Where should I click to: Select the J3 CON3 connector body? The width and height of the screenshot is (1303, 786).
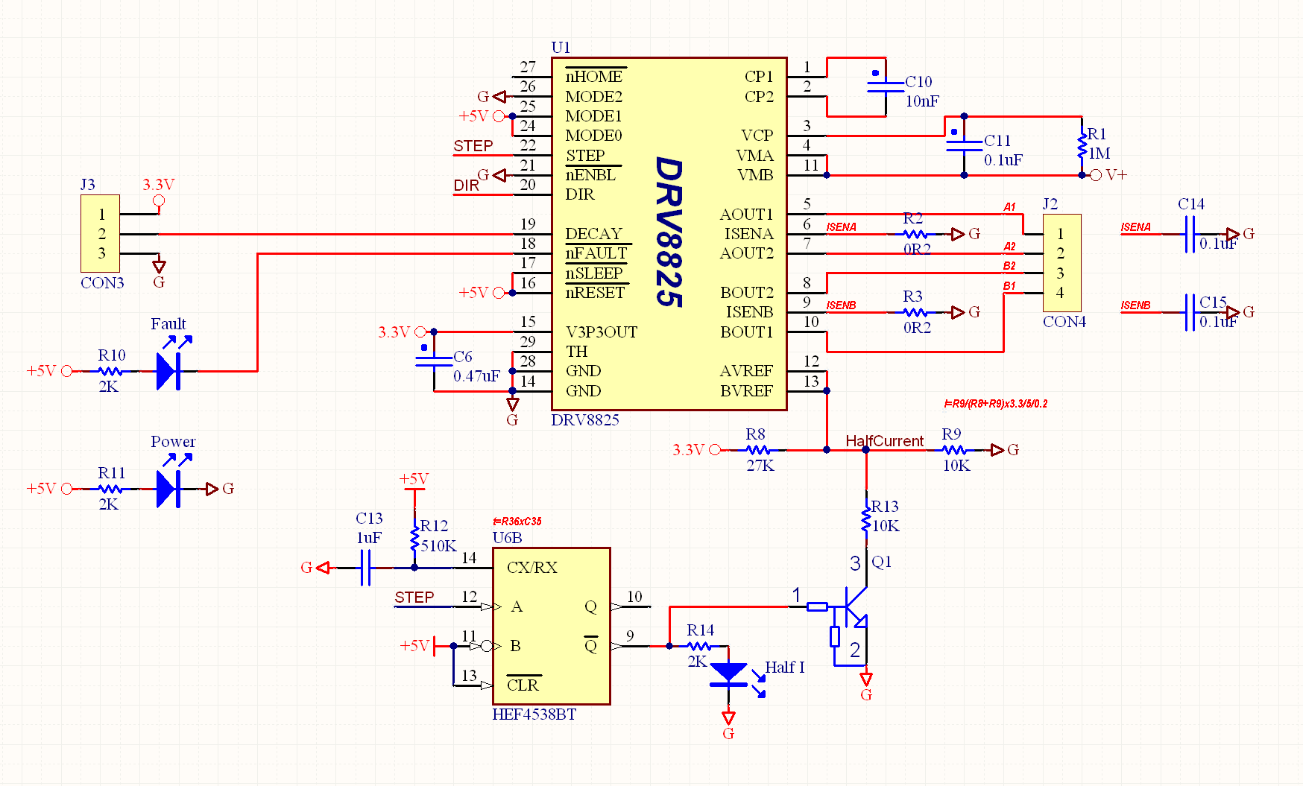tap(100, 234)
